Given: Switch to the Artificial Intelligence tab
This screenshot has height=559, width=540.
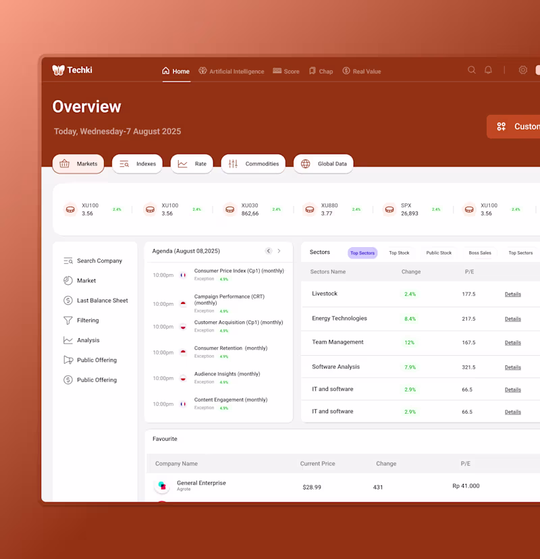Looking at the screenshot, I should pos(232,71).
